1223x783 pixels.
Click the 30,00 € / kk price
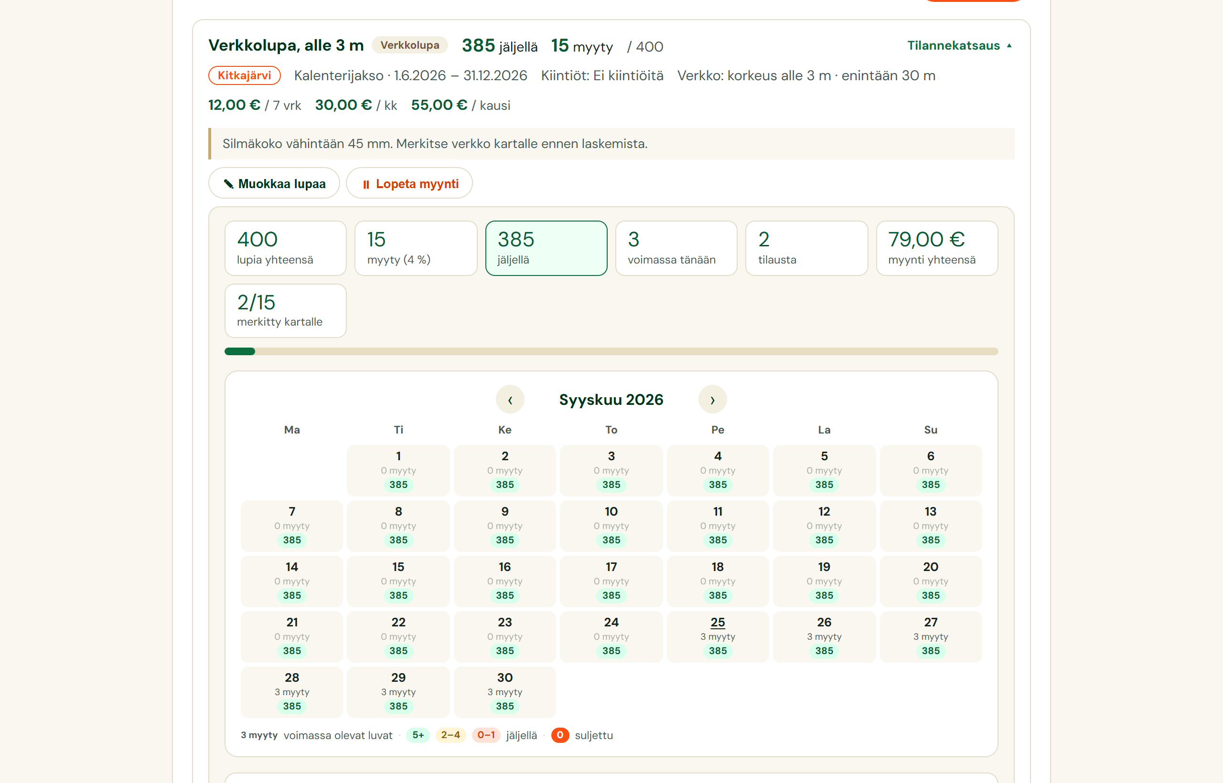coord(356,105)
